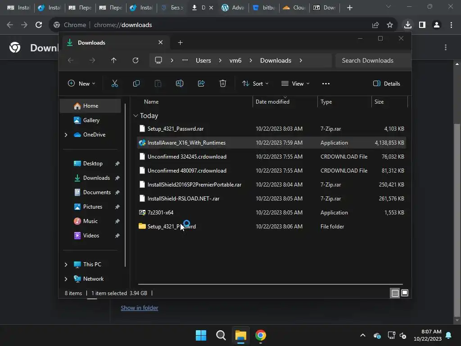
Task: Show hidden system tray icons
Action: (363, 335)
